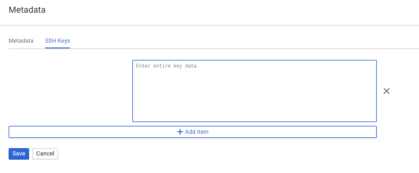Focus the 'Enter entire key data' text area
The height and width of the screenshot is (173, 419).
(254, 91)
